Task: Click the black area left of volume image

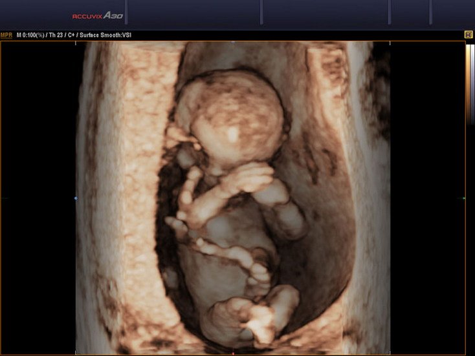Action: click(38, 194)
